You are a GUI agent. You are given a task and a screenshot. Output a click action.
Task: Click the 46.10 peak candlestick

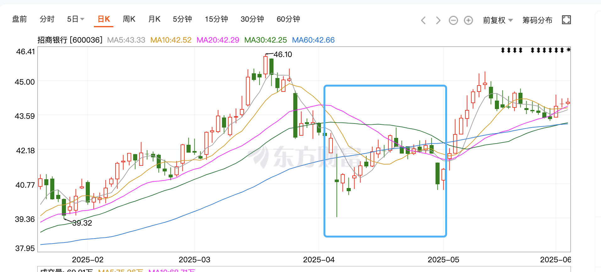pyautogui.click(x=266, y=65)
